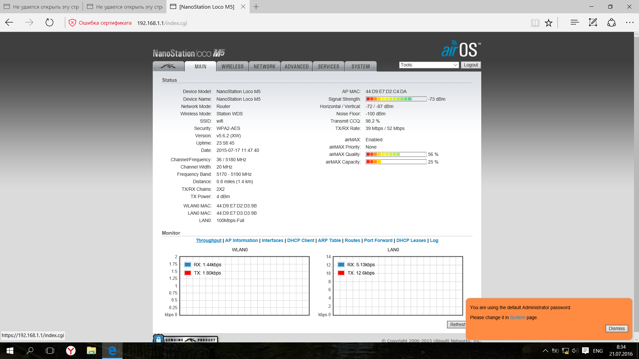Open the SERVICES tab

coord(328,66)
